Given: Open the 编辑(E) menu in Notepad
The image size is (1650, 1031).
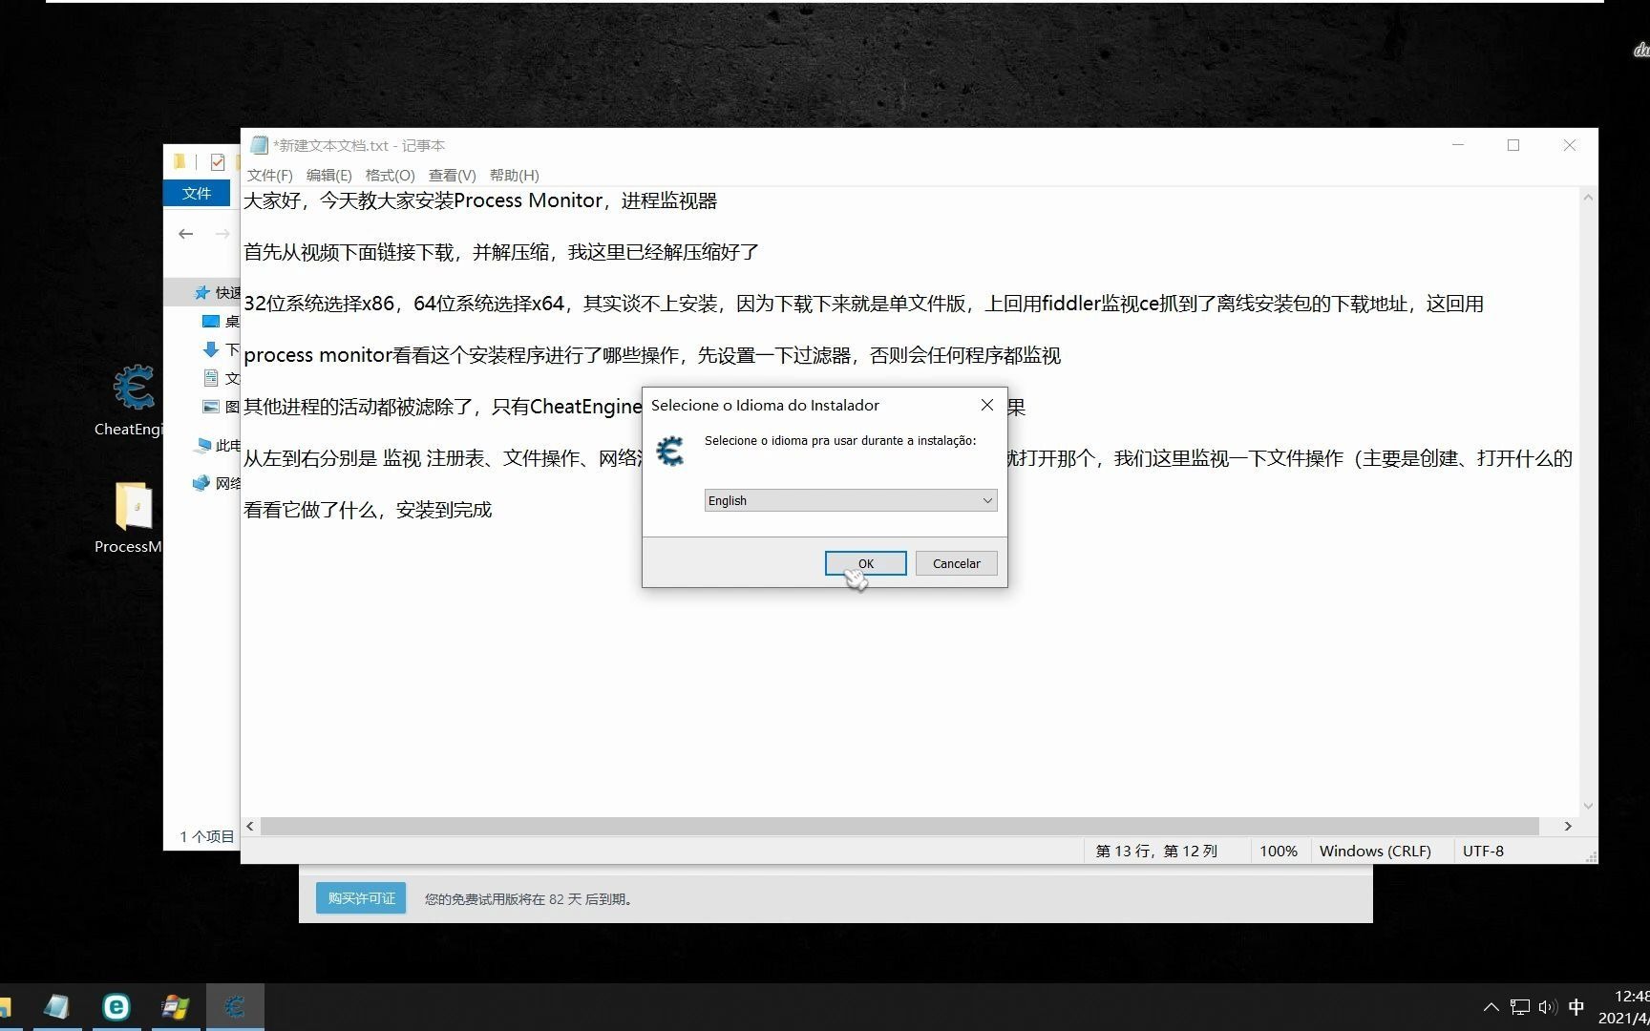Looking at the screenshot, I should point(328,175).
